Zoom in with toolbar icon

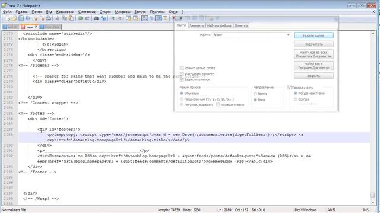tap(113, 18)
